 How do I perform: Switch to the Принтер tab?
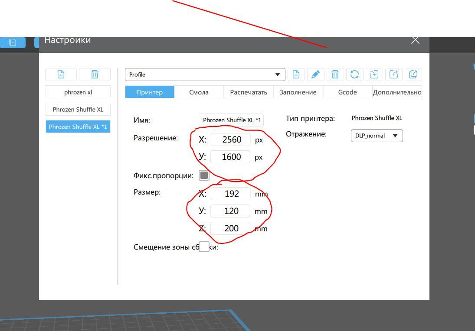tap(150, 92)
